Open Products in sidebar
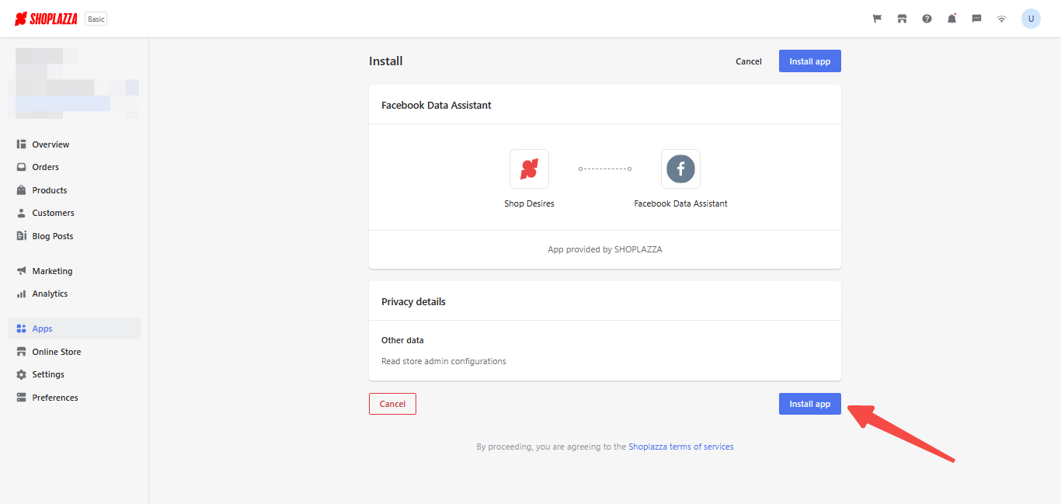The height and width of the screenshot is (504, 1061). (74, 190)
